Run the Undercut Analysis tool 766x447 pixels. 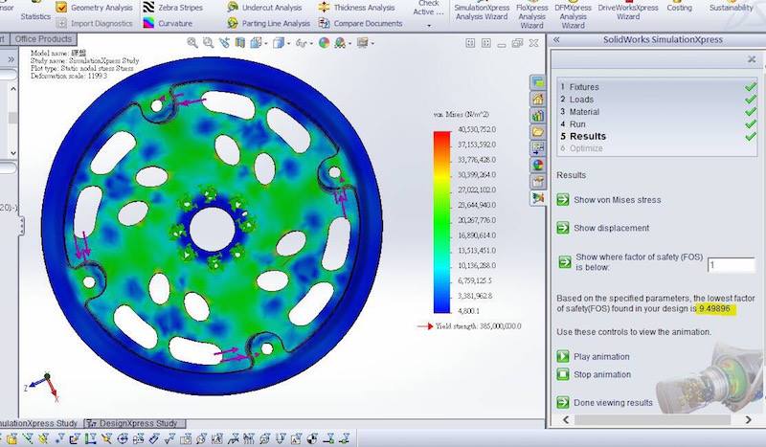tap(267, 8)
